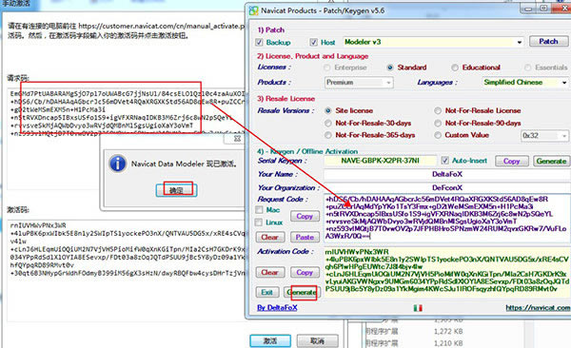Copy the request code
The width and height of the screenshot is (571, 348).
[305, 216]
